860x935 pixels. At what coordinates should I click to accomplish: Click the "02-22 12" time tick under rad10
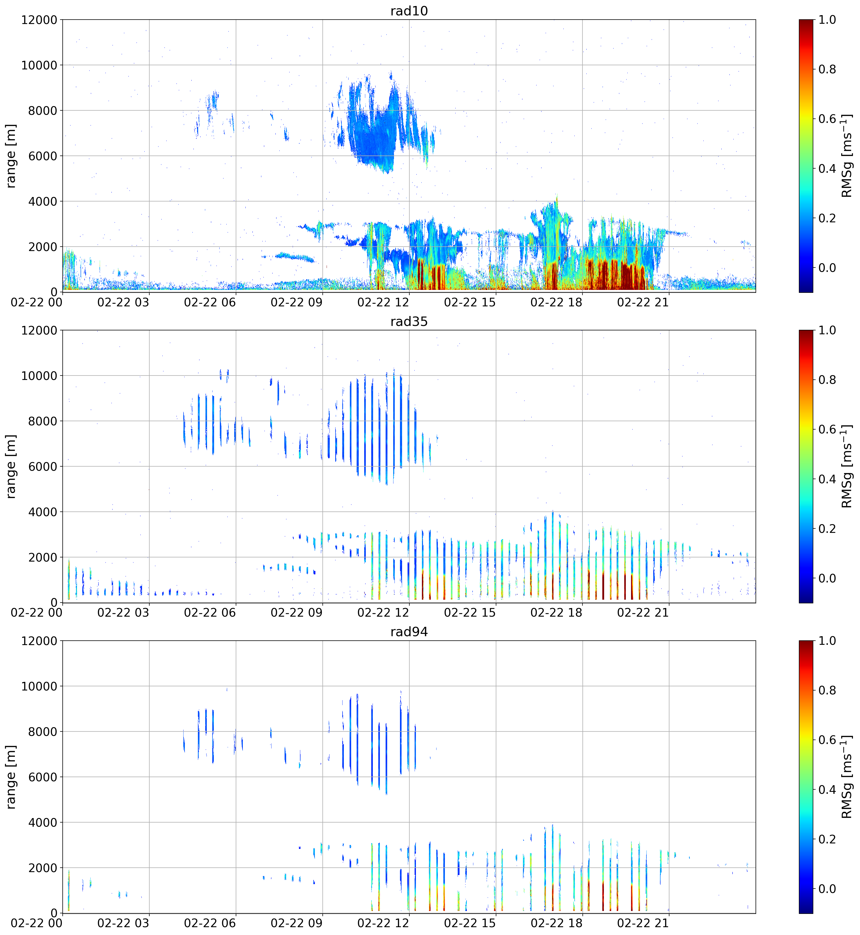[383, 302]
